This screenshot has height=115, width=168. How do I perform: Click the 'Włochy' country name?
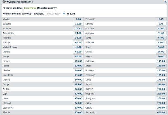pos(6,19)
